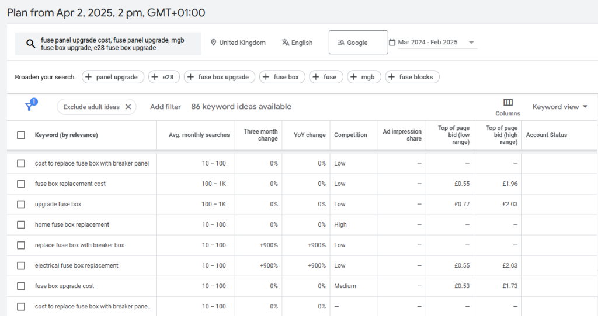
Task: Add 'fuse box upgrade' suggestion chip
Action: [220, 77]
